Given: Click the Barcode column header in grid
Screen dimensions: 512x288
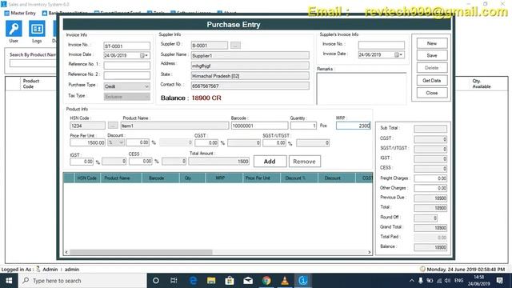Looking at the screenshot, I should pyautogui.click(x=161, y=178).
